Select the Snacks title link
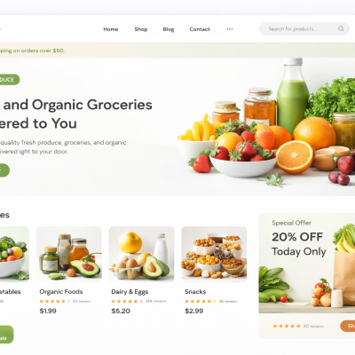This screenshot has height=355, width=355. pyautogui.click(x=195, y=292)
